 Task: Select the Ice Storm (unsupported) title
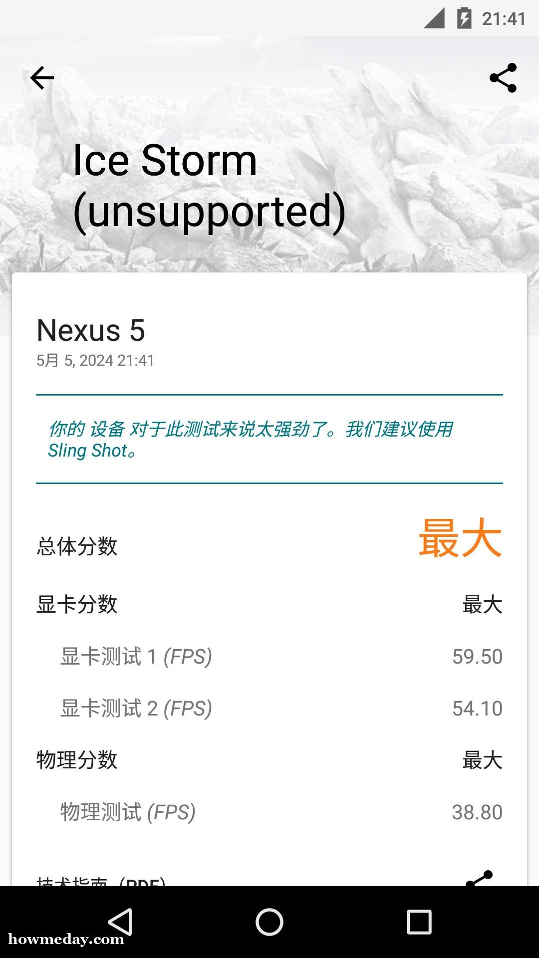[x=210, y=186]
